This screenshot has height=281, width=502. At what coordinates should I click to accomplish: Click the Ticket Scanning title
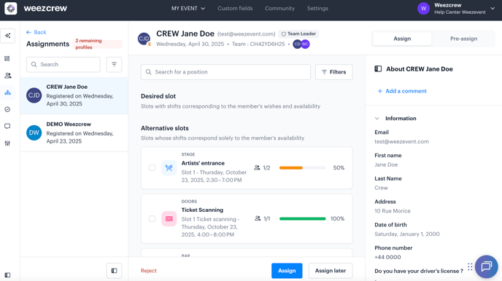tap(202, 210)
